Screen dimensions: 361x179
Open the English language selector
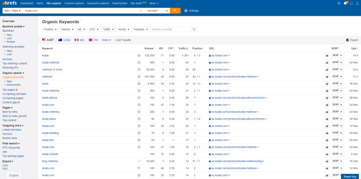pyautogui.click(x=14, y=176)
